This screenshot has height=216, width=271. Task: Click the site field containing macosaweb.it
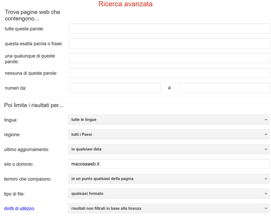click(169, 164)
